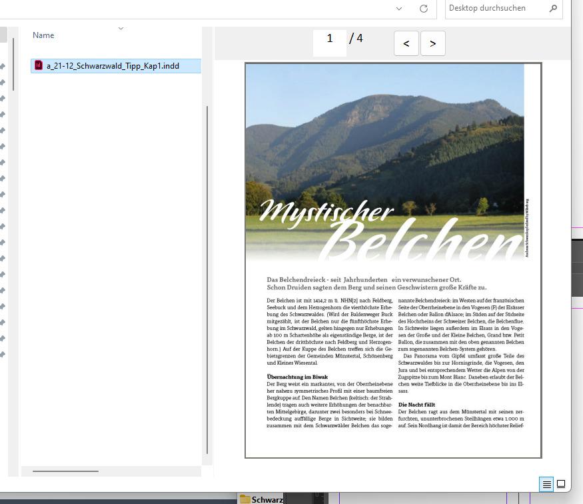Click the horizontal scrollbar of file list
The width and height of the screenshot is (583, 504).
point(65,471)
